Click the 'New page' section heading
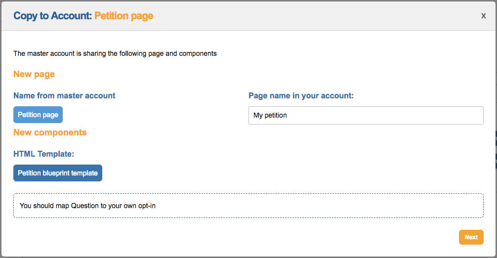Image resolution: width=497 pixels, height=258 pixels. (x=34, y=74)
